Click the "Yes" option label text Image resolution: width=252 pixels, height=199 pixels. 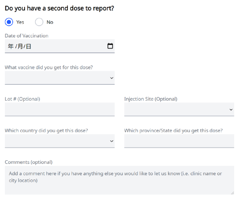tap(20, 22)
